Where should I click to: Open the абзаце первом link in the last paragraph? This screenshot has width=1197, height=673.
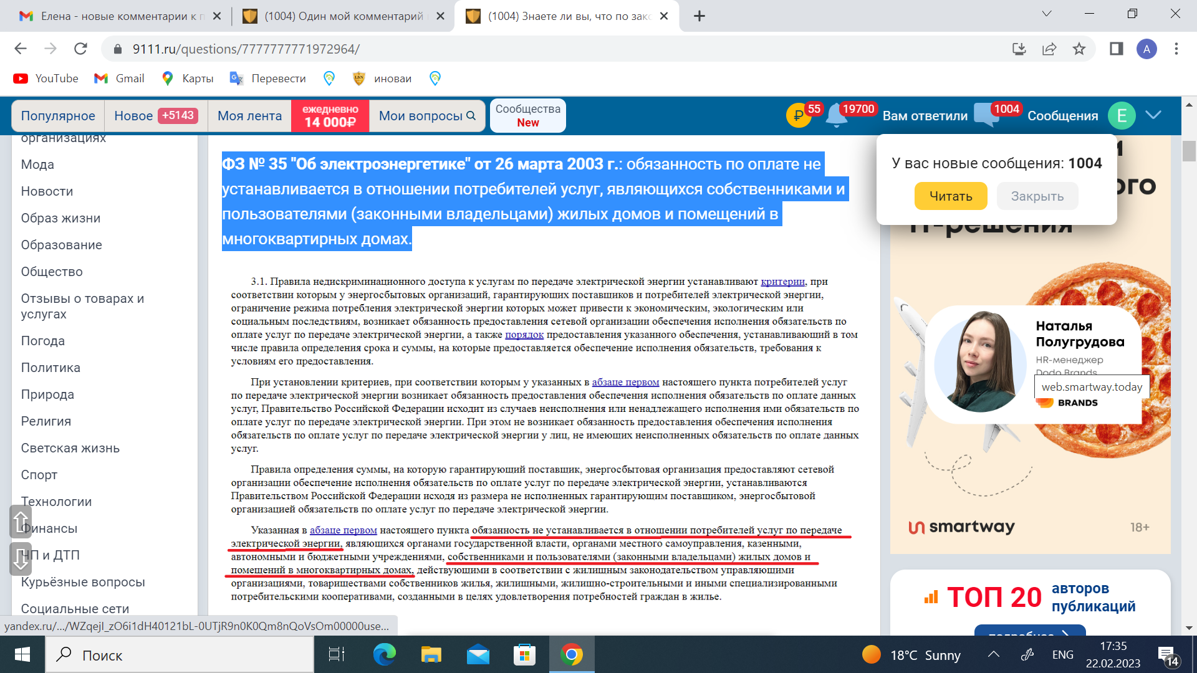pyautogui.click(x=343, y=530)
